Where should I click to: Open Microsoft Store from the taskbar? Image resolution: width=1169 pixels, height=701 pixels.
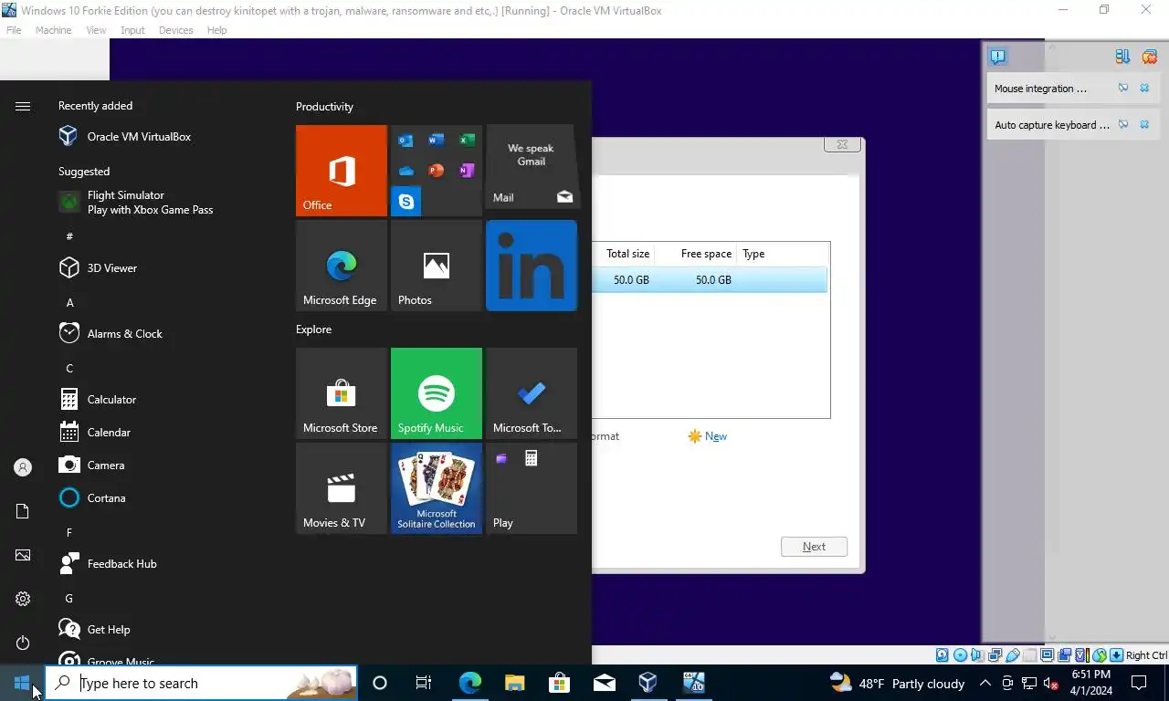pyautogui.click(x=559, y=683)
